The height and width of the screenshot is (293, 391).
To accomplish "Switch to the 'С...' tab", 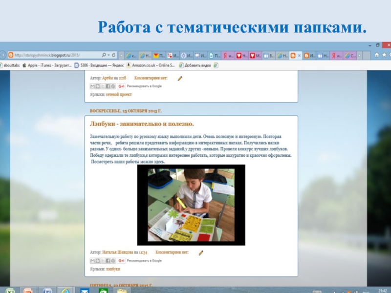I will point(350,56).
